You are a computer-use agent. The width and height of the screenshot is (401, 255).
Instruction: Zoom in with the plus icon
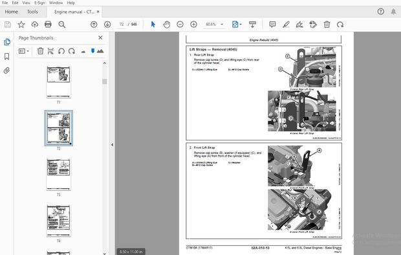[x=193, y=25]
